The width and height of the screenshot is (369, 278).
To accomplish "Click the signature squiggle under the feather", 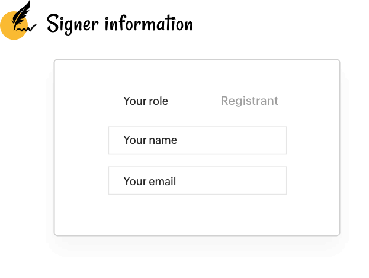I will [27, 28].
